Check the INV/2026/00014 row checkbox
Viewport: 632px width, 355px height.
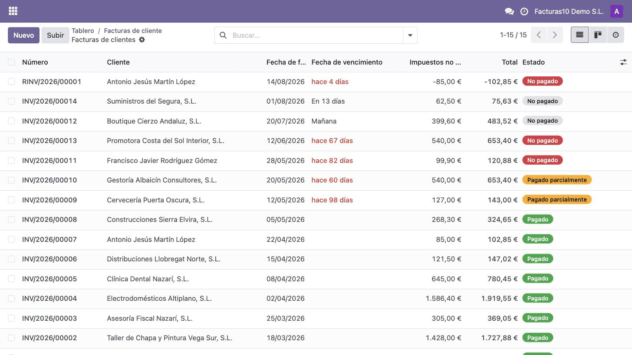pyautogui.click(x=11, y=101)
